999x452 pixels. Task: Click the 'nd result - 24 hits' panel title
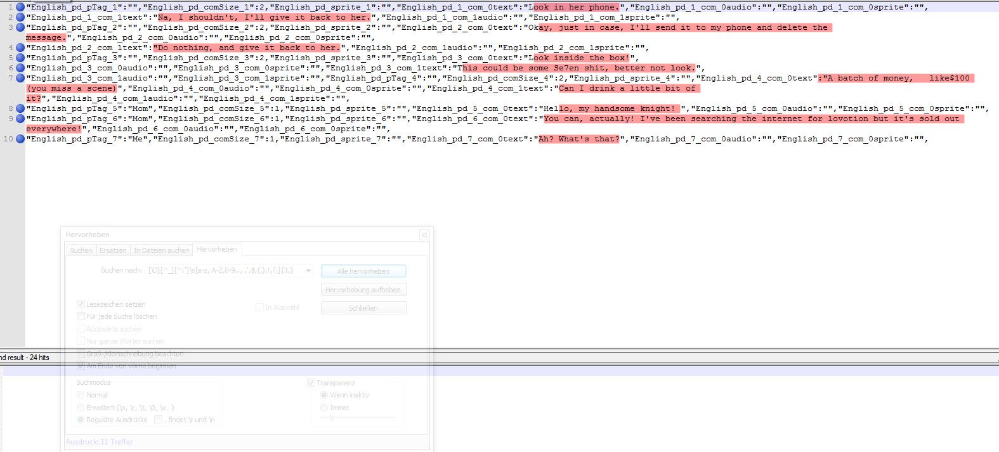25,358
